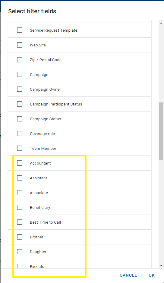Viewport: 164px width, 283px height.
Task: Click the 'Zip / Postal Code' label
Action: click(46, 60)
